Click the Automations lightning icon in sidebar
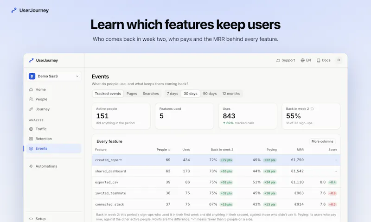 click(x=31, y=166)
